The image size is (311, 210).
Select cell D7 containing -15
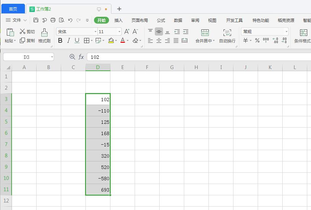pos(98,144)
